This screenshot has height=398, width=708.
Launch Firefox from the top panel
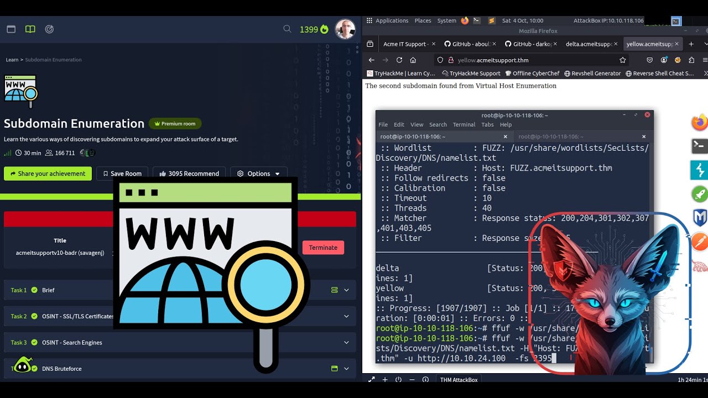[x=465, y=20]
